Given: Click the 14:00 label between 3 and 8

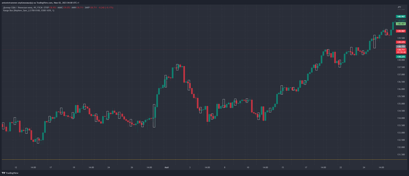Looking at the screenshot, I should click(x=207, y=167).
